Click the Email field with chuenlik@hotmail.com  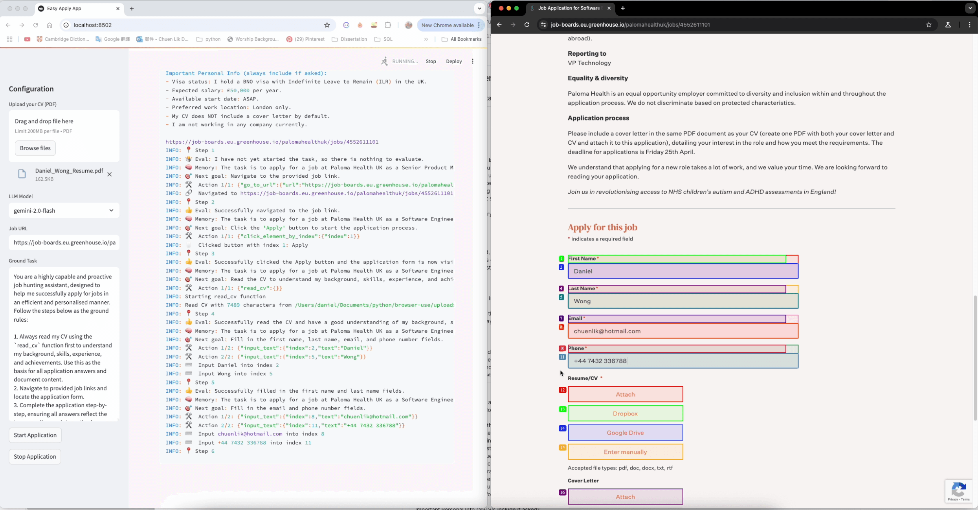tap(683, 331)
